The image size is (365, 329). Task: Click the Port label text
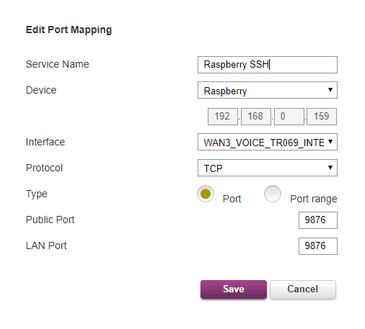click(232, 199)
